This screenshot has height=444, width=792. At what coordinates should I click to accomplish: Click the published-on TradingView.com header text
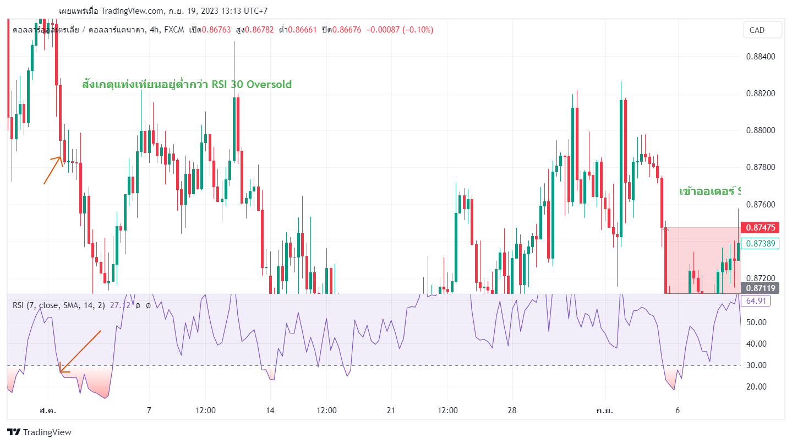[x=163, y=11]
